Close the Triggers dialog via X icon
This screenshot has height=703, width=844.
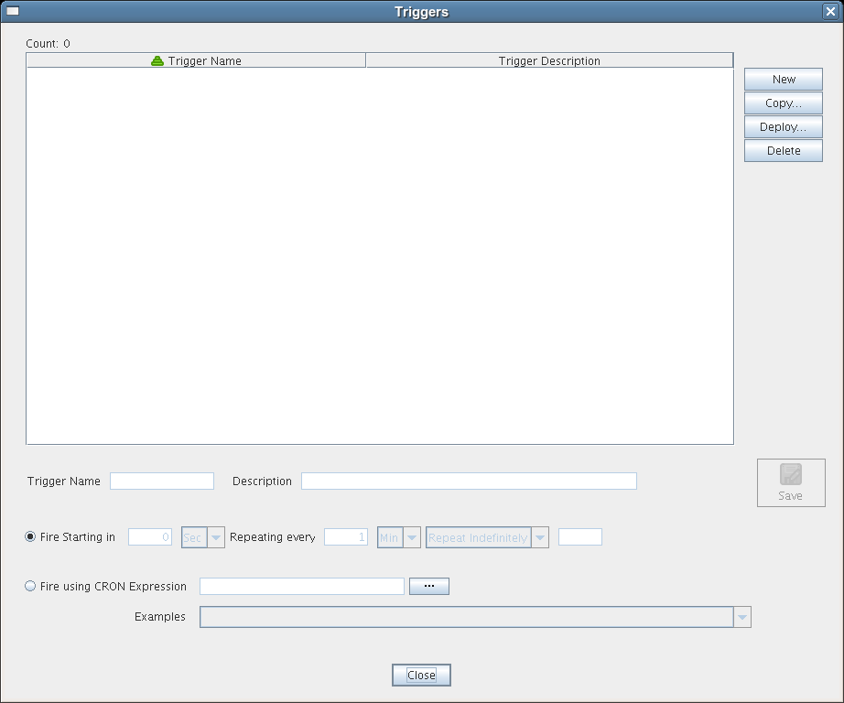point(830,11)
